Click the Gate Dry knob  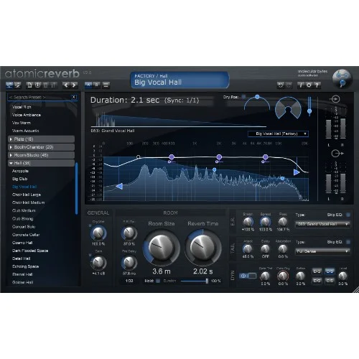tap(283, 276)
